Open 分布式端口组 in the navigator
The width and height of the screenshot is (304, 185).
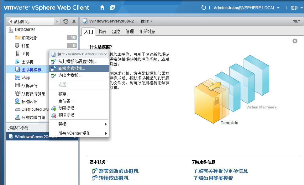coord(33,117)
